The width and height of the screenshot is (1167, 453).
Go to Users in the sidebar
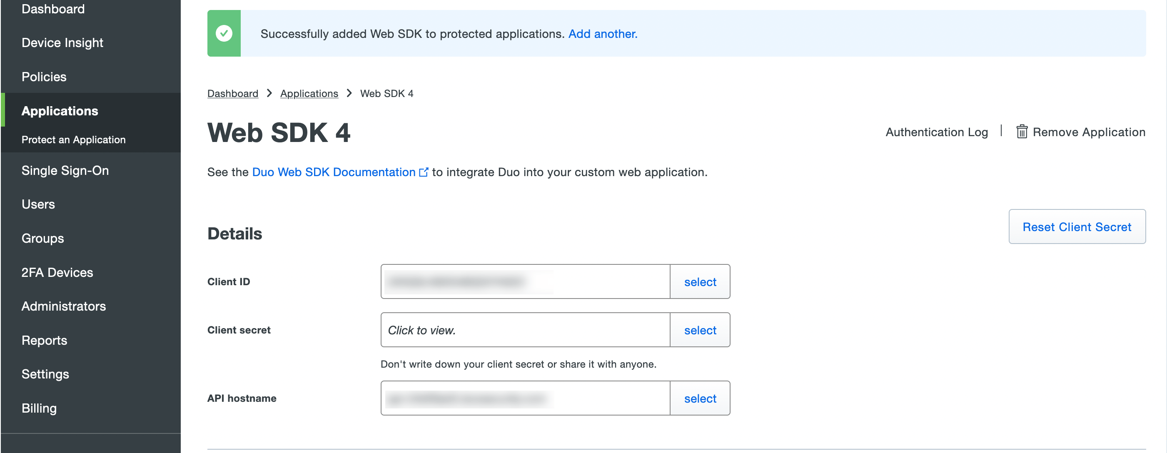pyautogui.click(x=38, y=204)
